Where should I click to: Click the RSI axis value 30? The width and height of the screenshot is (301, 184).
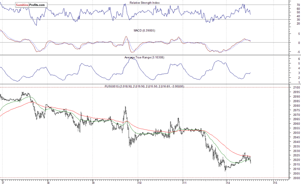pyautogui.click(x=298, y=20)
